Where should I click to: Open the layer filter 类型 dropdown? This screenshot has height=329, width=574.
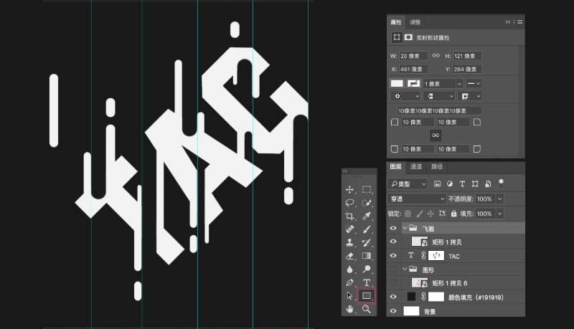tap(408, 184)
